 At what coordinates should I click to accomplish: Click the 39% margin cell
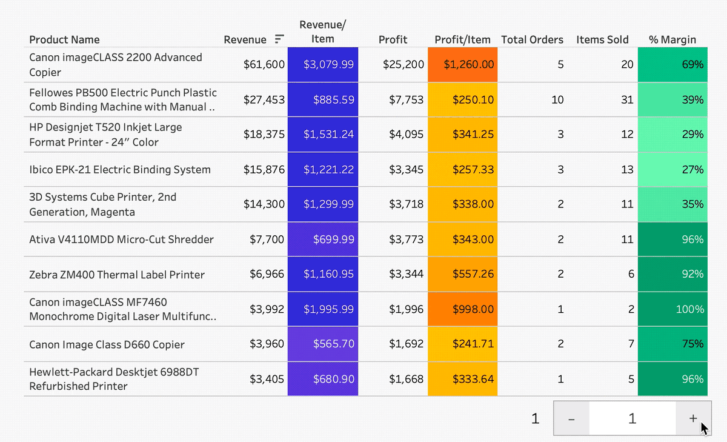tap(672, 99)
